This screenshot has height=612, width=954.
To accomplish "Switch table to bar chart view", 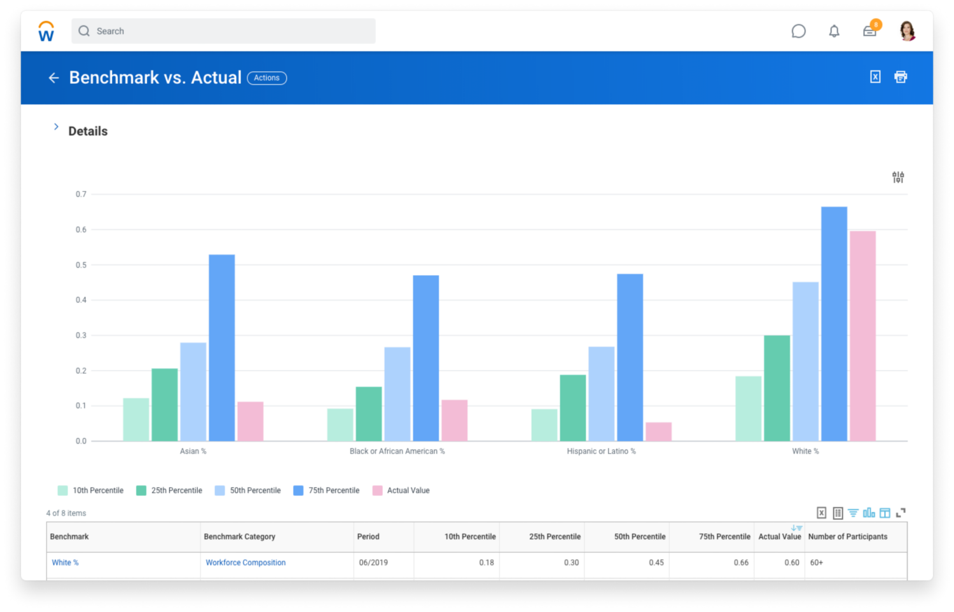I will 869,513.
